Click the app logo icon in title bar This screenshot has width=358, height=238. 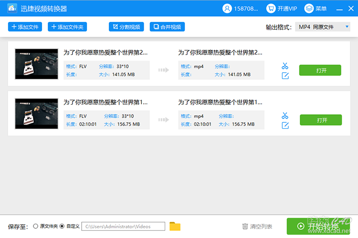(12, 9)
